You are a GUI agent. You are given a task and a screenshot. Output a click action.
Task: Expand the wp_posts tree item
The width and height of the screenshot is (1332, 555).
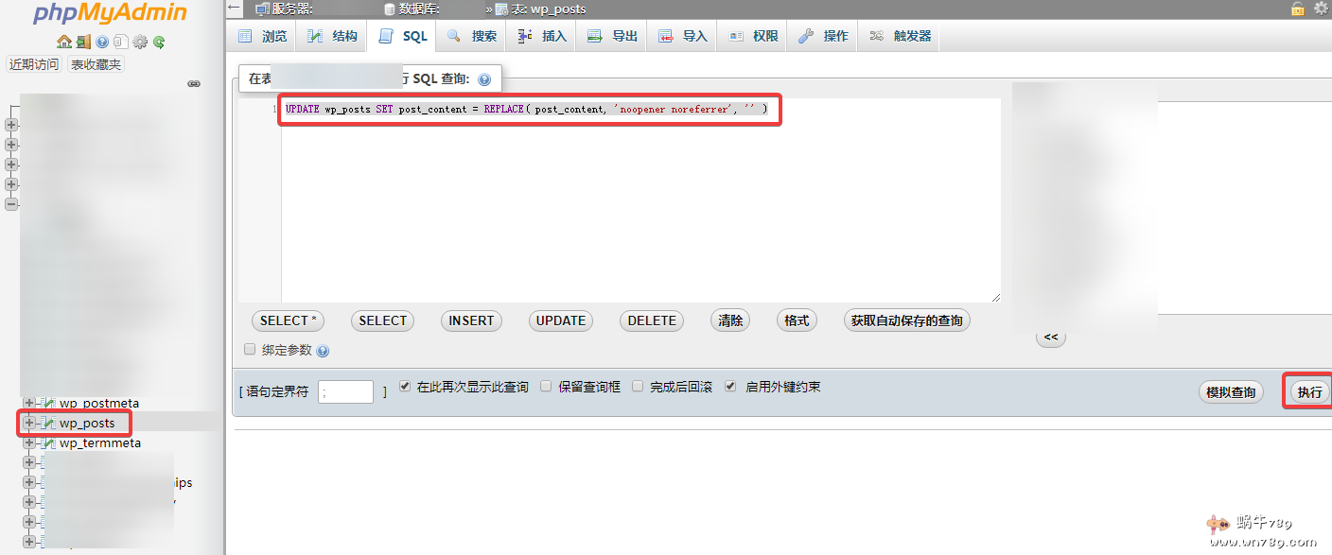click(29, 423)
